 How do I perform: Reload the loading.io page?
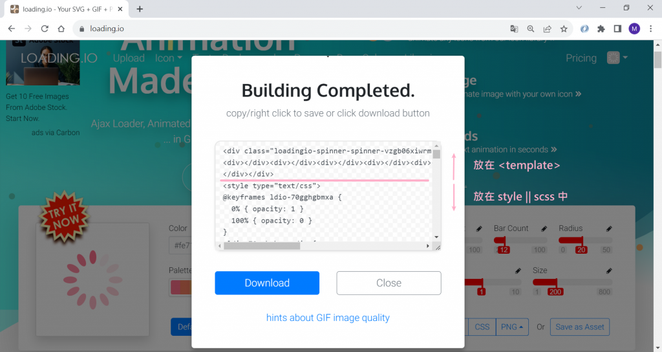(45, 28)
